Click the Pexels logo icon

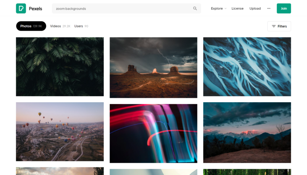pos(21,8)
